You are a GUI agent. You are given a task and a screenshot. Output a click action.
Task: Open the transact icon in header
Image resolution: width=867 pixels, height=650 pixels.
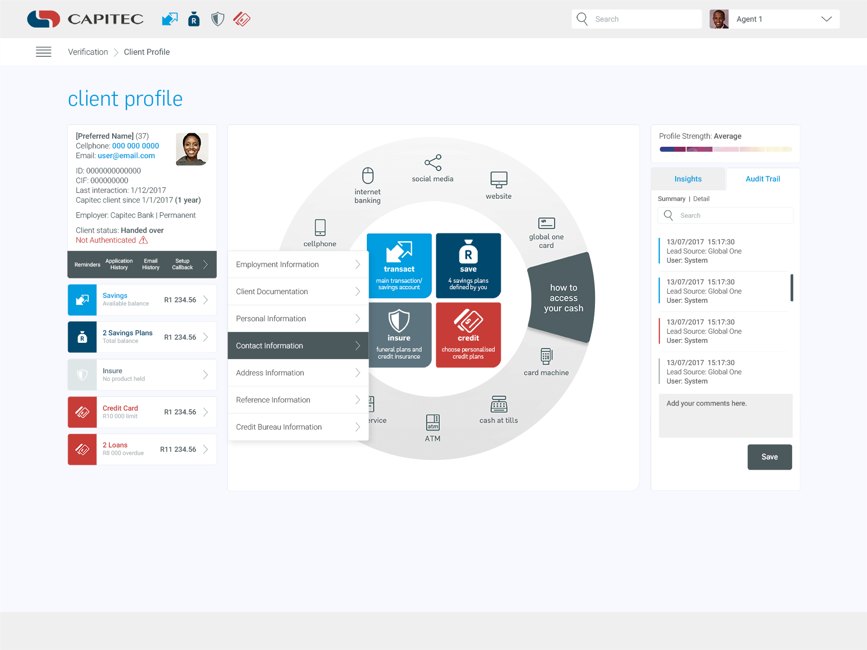[170, 19]
